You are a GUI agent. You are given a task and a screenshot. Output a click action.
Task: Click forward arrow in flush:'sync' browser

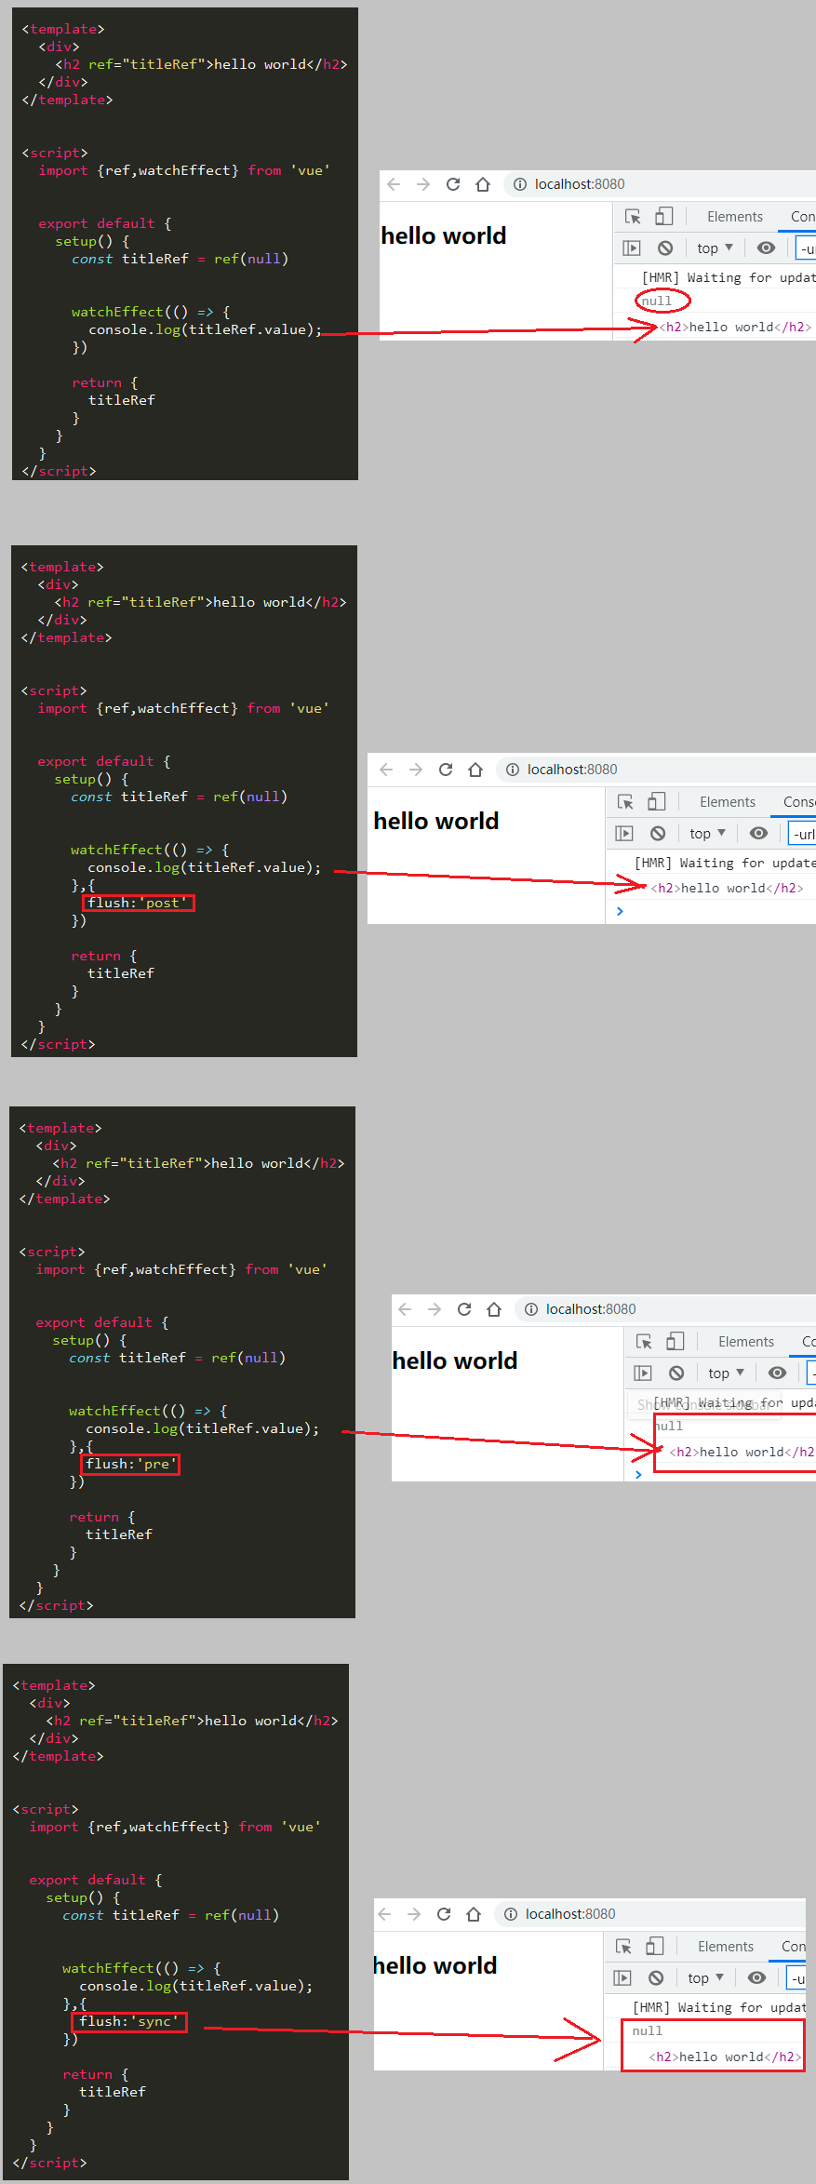(414, 1914)
